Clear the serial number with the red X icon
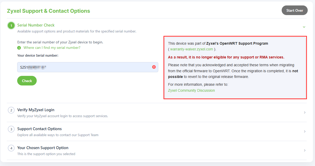The width and height of the screenshot is (315, 166). point(154,67)
